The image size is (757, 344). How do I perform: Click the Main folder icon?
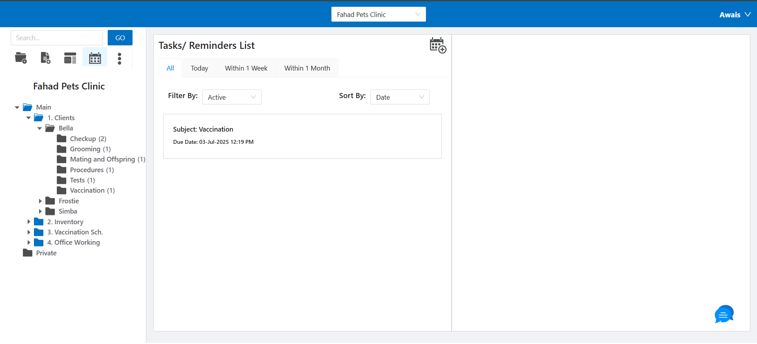tap(28, 107)
